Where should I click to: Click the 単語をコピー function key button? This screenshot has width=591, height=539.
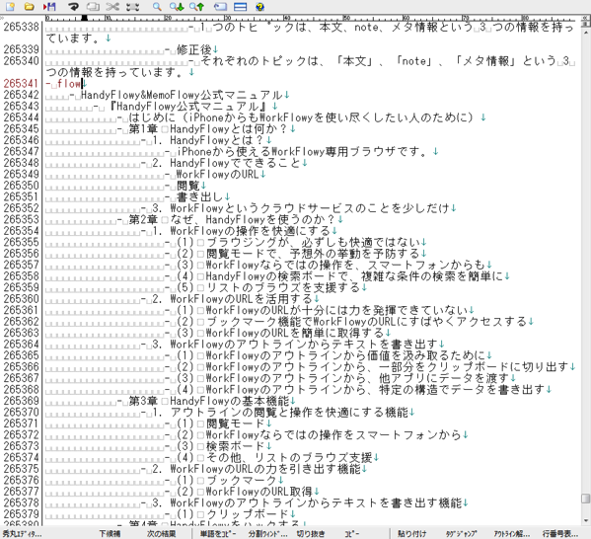coord(218,534)
